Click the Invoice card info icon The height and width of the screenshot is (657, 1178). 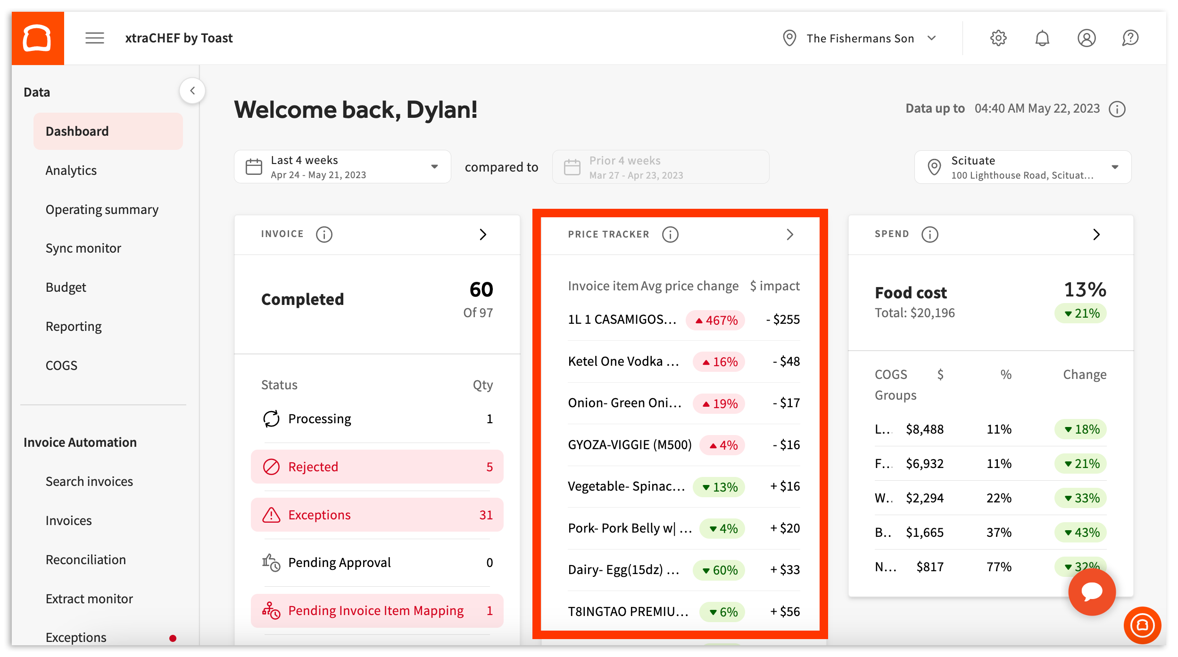tap(324, 234)
